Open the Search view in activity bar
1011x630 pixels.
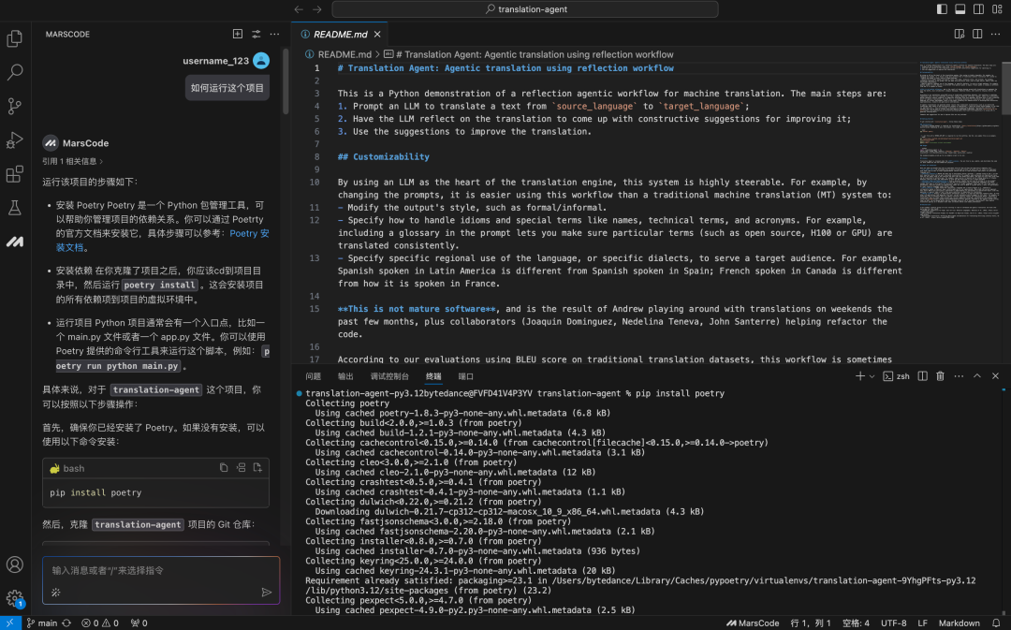14,71
